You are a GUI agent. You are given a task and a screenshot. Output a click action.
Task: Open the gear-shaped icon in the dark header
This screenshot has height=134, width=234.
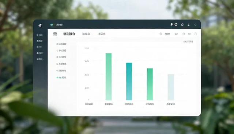182,25
